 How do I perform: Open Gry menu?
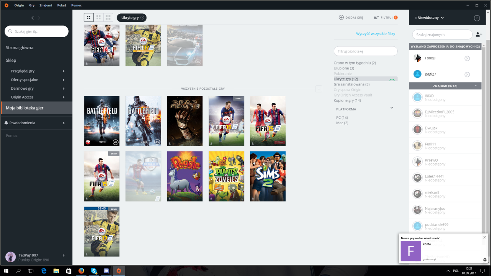pyautogui.click(x=32, y=5)
